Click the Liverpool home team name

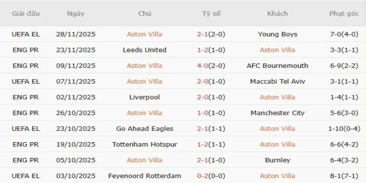point(145,97)
